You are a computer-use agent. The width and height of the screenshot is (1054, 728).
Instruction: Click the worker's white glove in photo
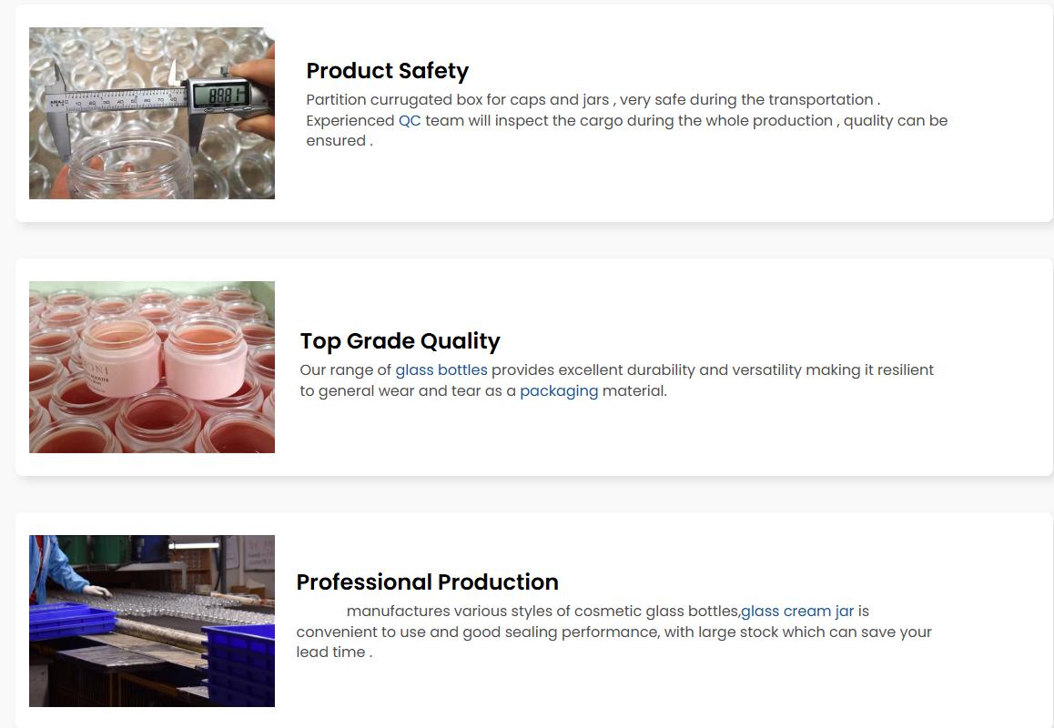tap(97, 590)
